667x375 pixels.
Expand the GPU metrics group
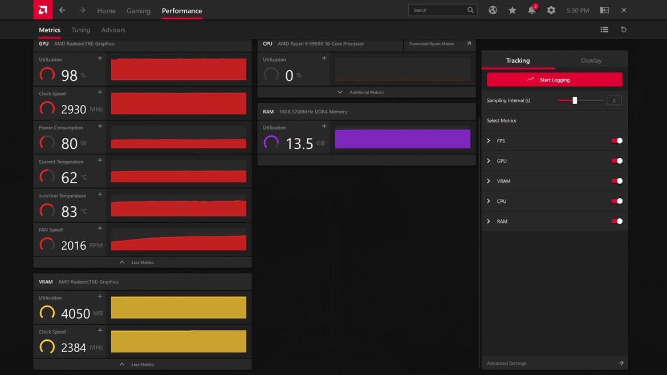489,161
